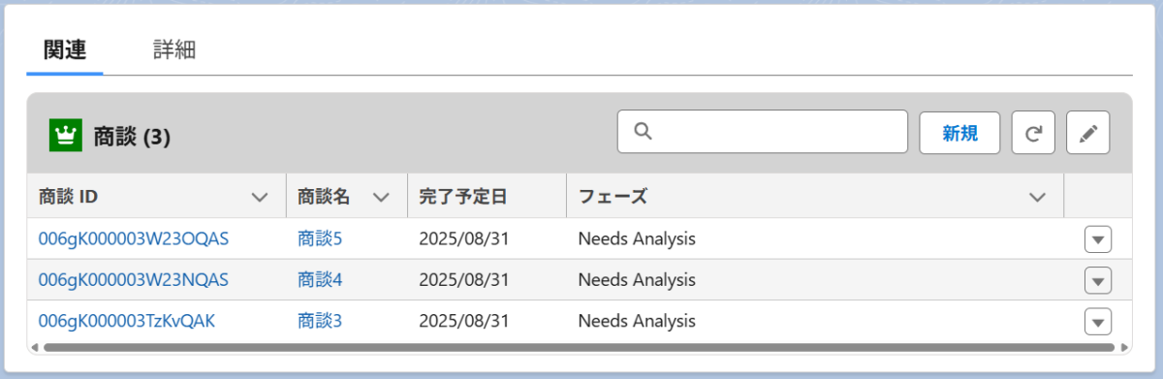This screenshot has height=379, width=1163.
Task: Open row menu for 商談5
Action: point(1097,239)
